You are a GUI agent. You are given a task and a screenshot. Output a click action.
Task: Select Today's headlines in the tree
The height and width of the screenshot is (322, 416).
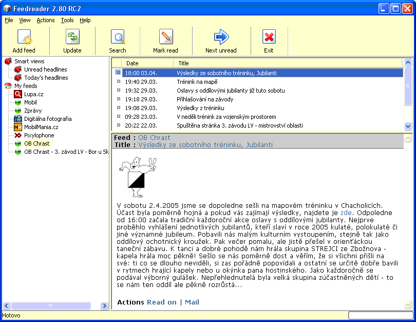coord(46,78)
